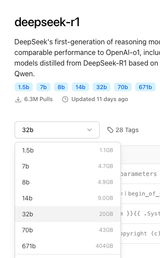
Task: Click the 671b tag badge
Action: 145,87
